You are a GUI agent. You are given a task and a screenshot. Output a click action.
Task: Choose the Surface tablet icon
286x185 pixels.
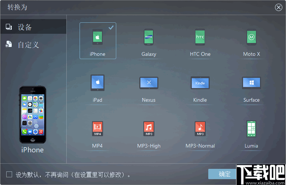tap(252, 83)
